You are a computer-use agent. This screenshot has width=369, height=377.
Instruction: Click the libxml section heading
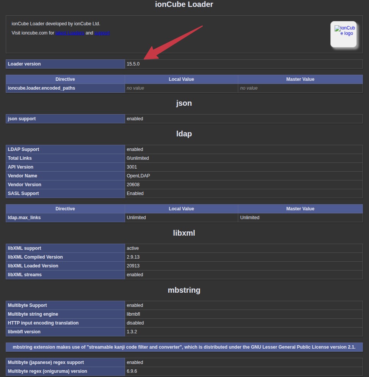click(184, 233)
